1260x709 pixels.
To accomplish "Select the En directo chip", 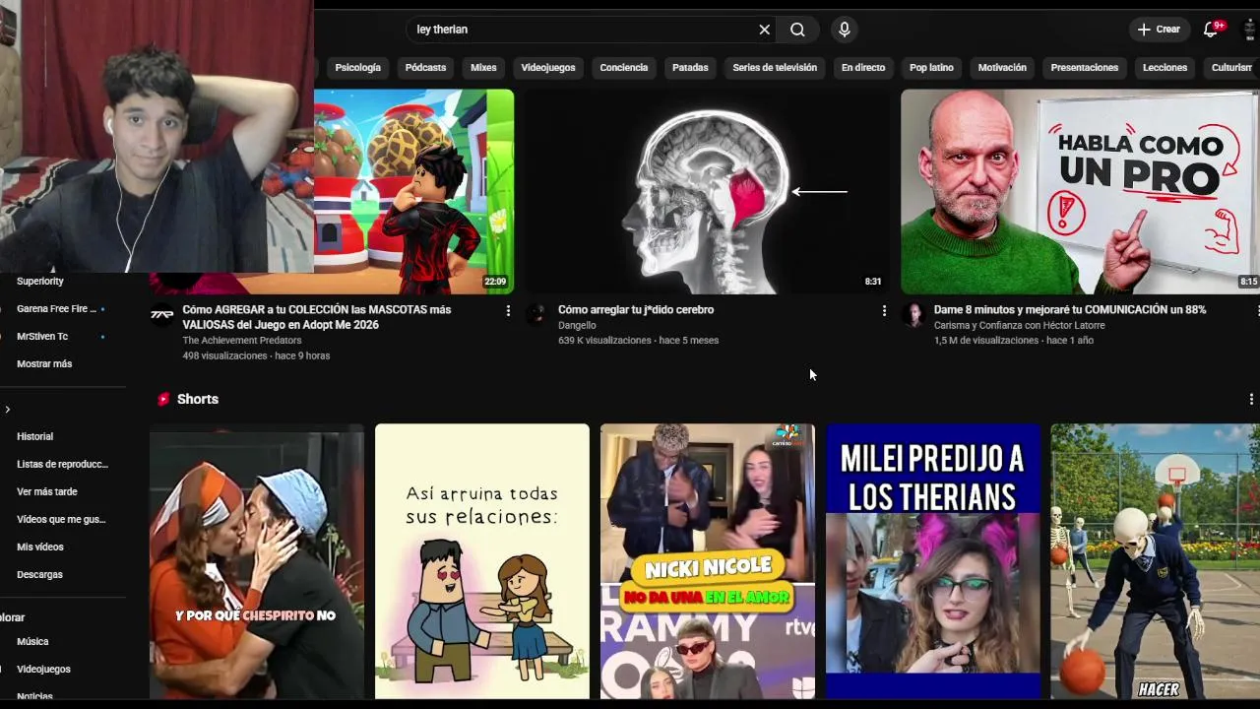I will [x=863, y=68].
